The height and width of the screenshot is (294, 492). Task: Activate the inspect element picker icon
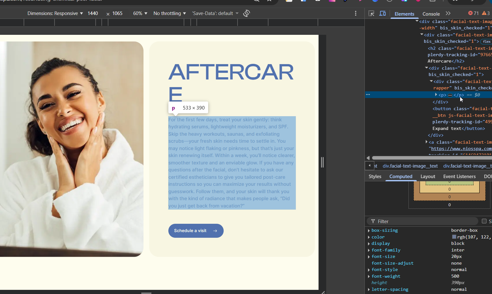coord(371,13)
